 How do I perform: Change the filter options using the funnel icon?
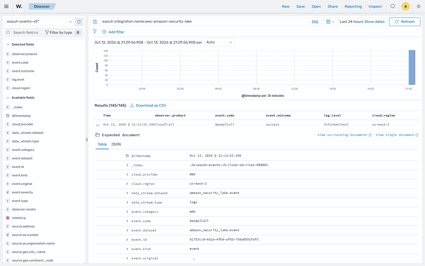click(x=95, y=32)
